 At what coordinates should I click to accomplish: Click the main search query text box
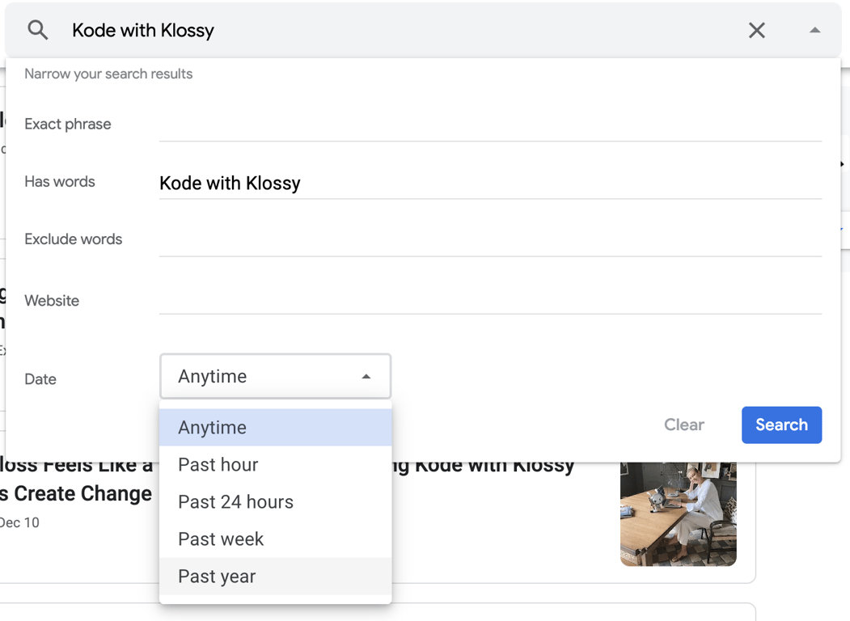click(x=404, y=31)
